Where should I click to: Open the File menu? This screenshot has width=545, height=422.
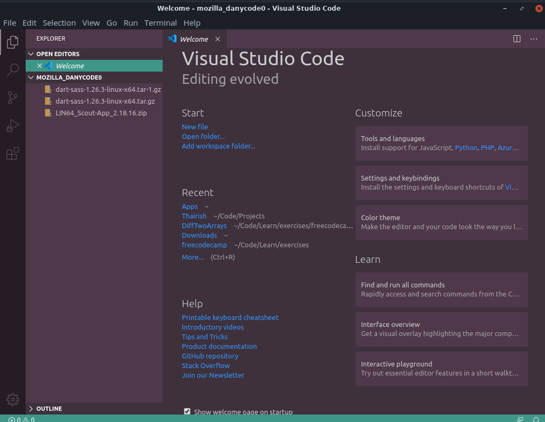pos(10,23)
